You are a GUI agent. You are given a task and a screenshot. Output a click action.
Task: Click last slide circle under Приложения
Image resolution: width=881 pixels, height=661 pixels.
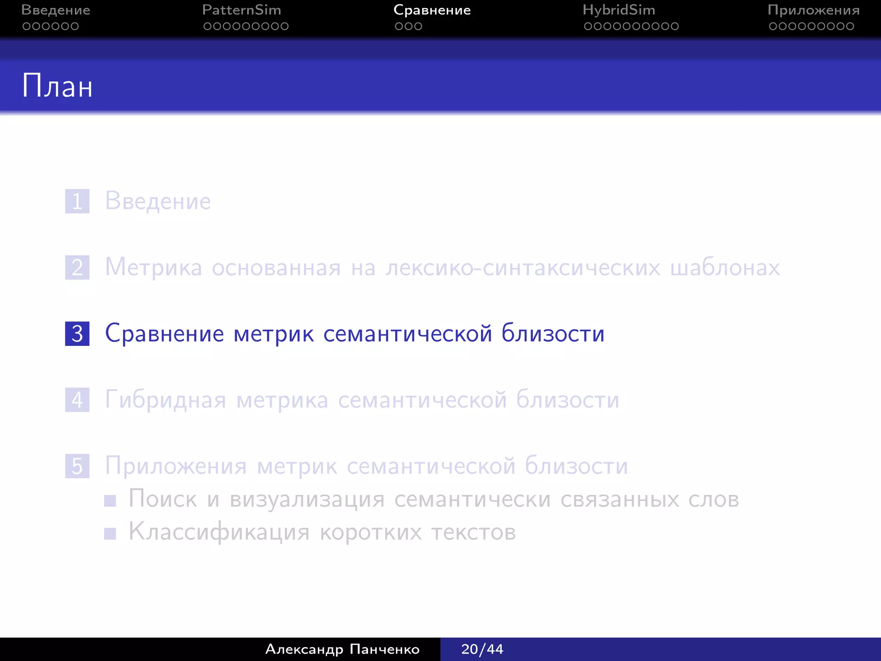[x=850, y=26]
